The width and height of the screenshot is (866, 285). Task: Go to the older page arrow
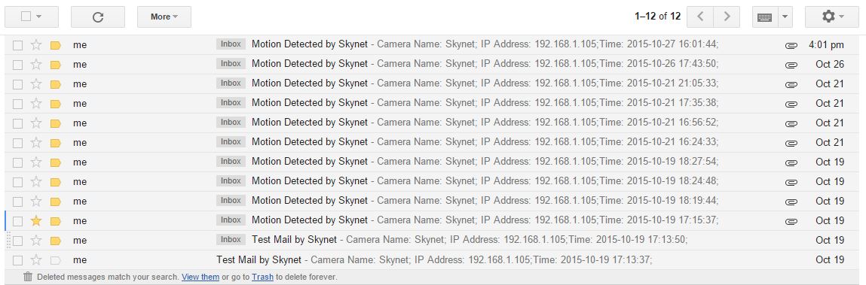[x=727, y=17]
